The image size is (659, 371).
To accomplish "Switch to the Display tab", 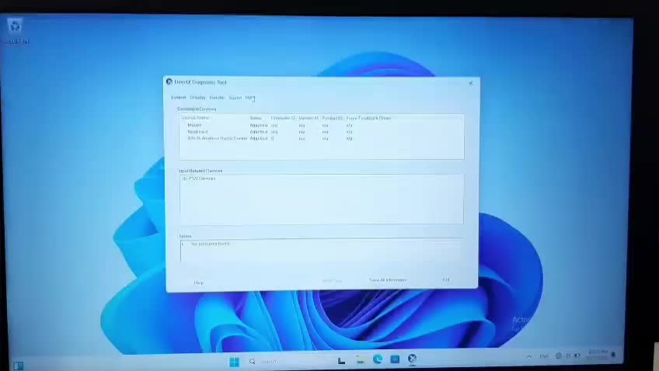I will click(197, 97).
